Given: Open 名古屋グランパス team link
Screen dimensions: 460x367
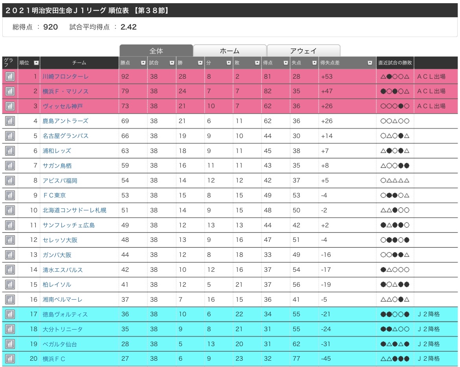Looking at the screenshot, I should click(65, 136).
